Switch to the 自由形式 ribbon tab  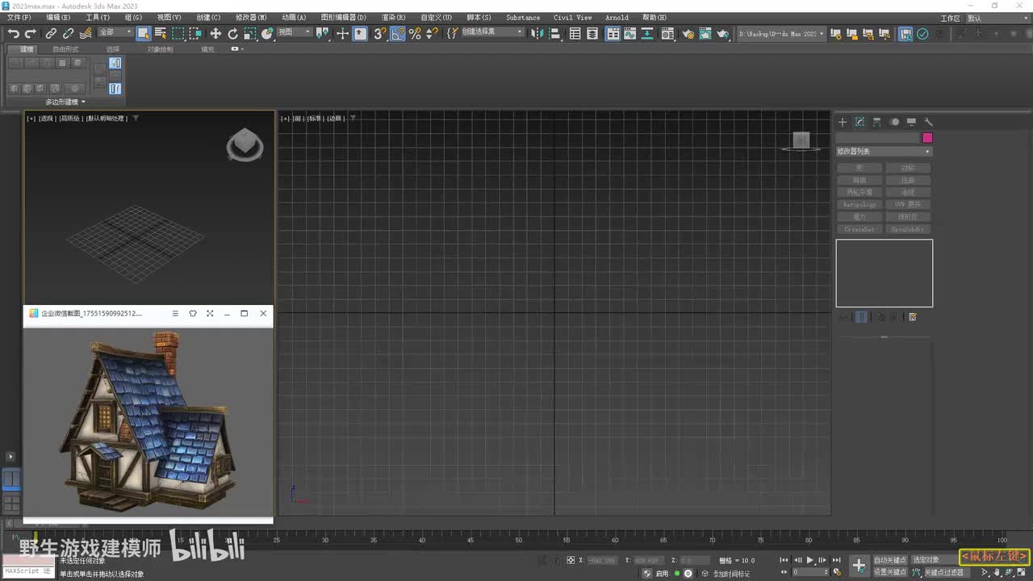click(66, 49)
